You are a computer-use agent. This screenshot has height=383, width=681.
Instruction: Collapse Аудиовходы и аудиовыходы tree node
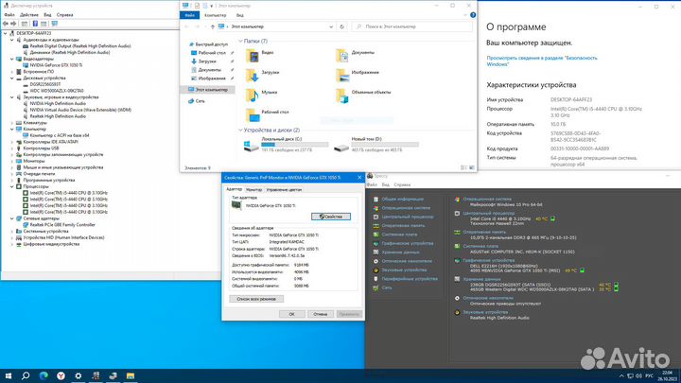click(12, 40)
